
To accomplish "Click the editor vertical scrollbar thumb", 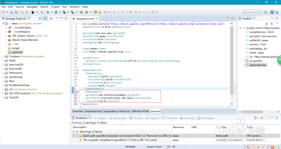I will [232, 61].
